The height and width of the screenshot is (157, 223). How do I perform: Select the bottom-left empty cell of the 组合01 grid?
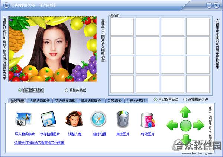(122, 84)
